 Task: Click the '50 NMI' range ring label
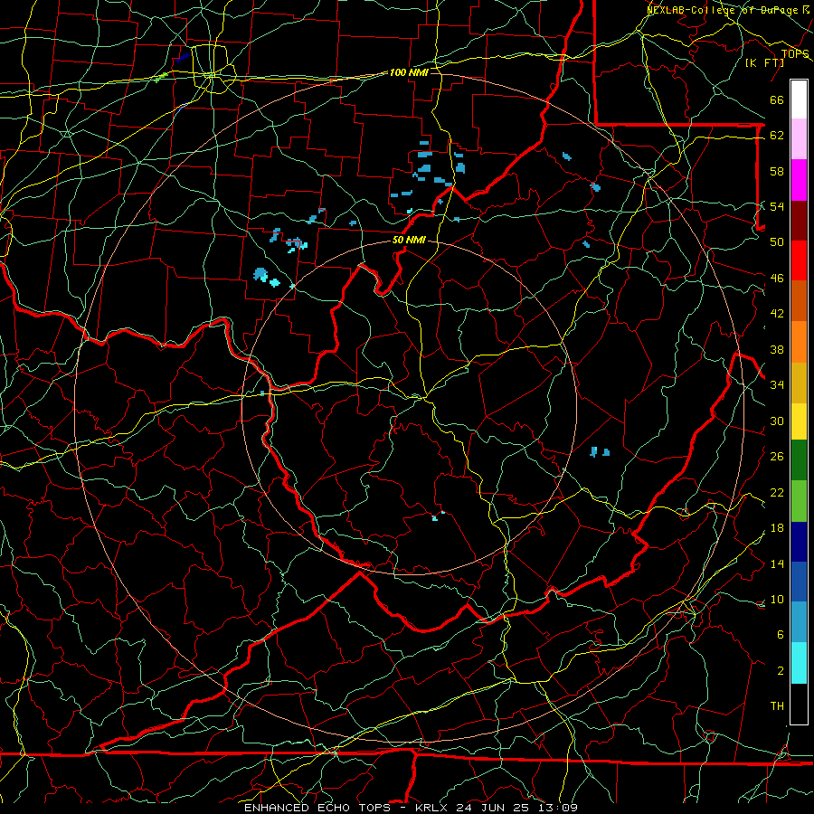(409, 240)
